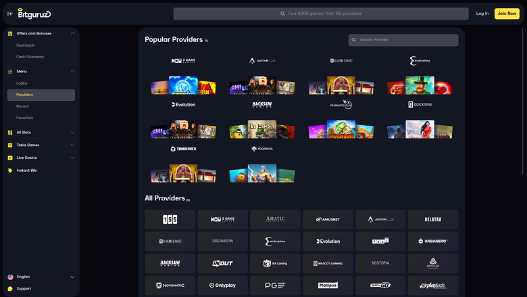Viewport: 527px width, 297px height.
Task: Open the Avatar UX tile in All Providers
Action: coord(380,219)
